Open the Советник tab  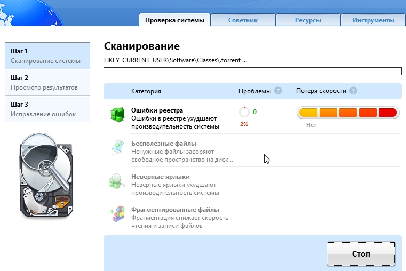243,20
